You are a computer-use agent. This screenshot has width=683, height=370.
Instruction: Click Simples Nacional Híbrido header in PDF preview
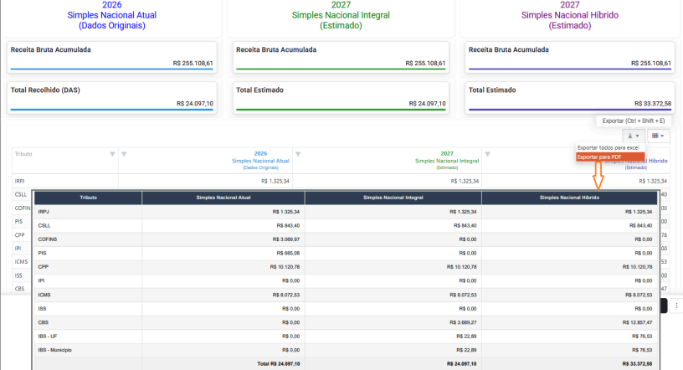[x=569, y=198]
